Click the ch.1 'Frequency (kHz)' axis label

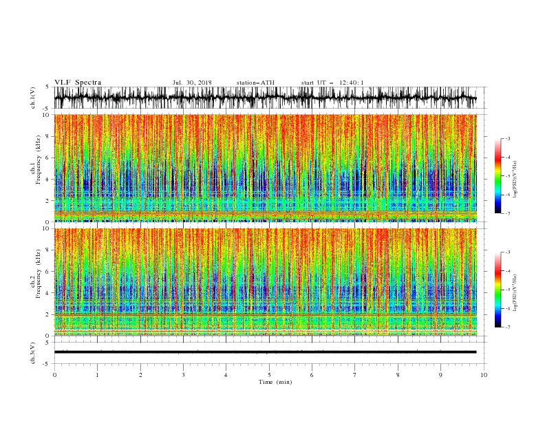(39, 160)
